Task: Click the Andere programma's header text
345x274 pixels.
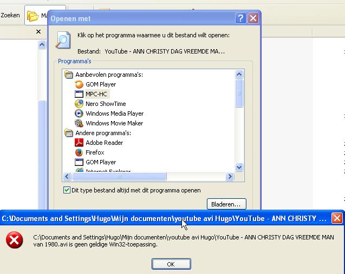Action: point(103,133)
